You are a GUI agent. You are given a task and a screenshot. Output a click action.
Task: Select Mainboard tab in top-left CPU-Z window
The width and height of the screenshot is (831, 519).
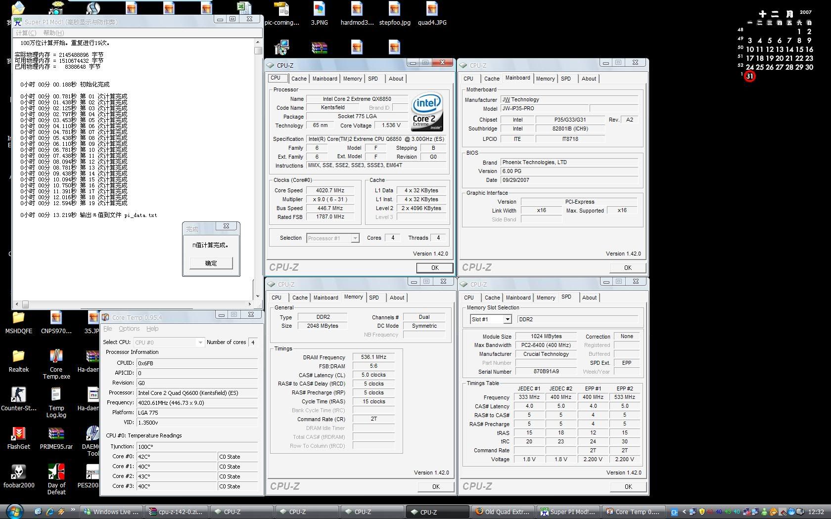pos(325,79)
